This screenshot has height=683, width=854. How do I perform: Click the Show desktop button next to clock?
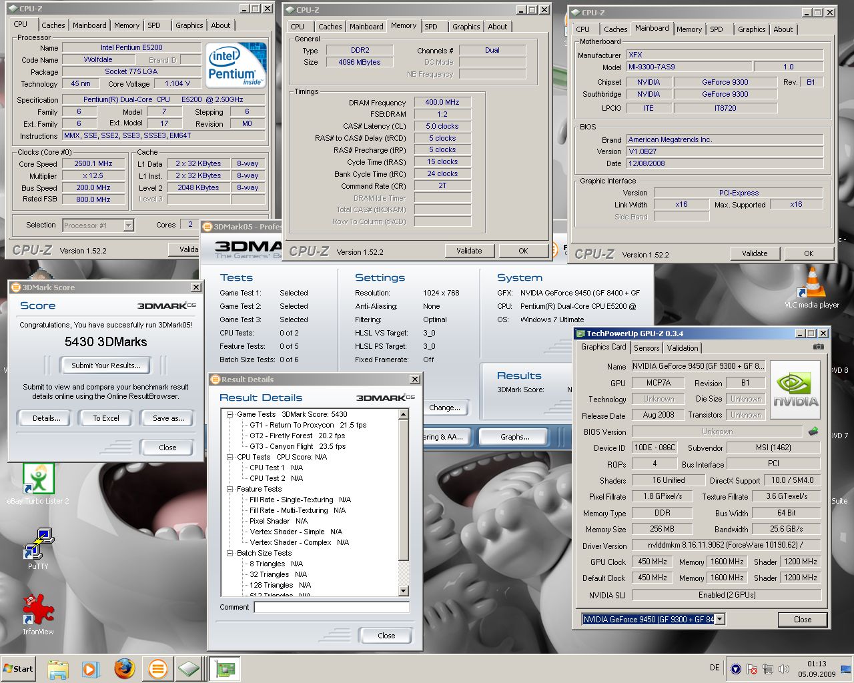[x=846, y=669]
